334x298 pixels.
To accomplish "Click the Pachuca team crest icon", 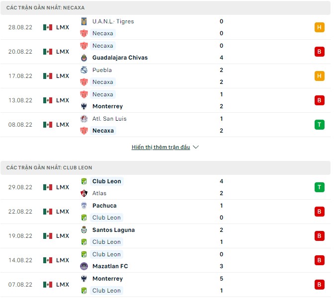I will (84, 206).
